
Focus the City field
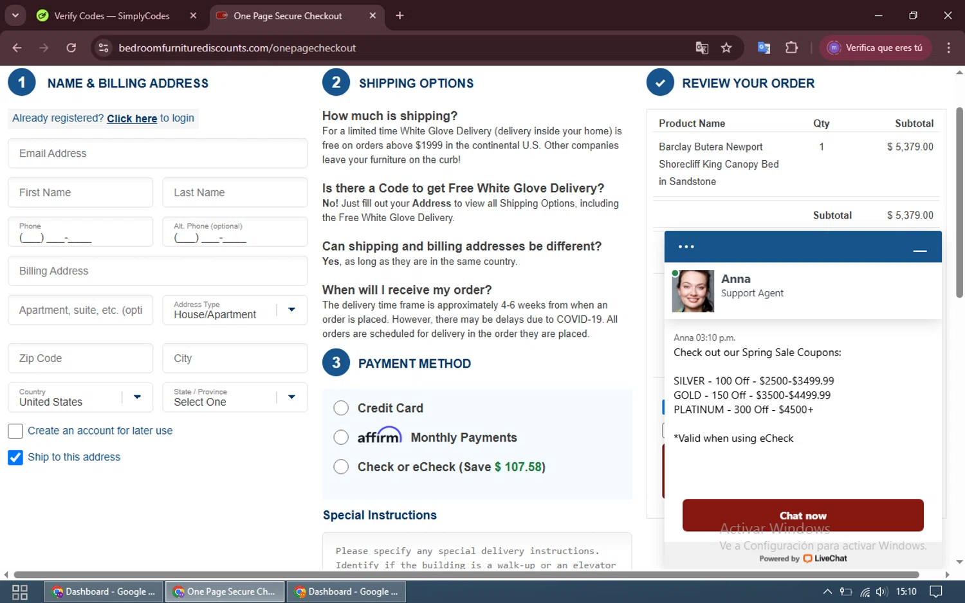tap(235, 359)
